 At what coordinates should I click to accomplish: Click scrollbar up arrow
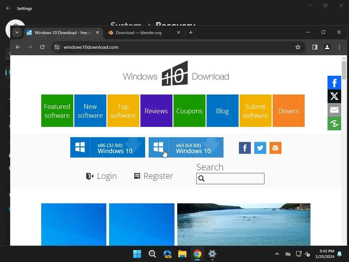click(344, 58)
